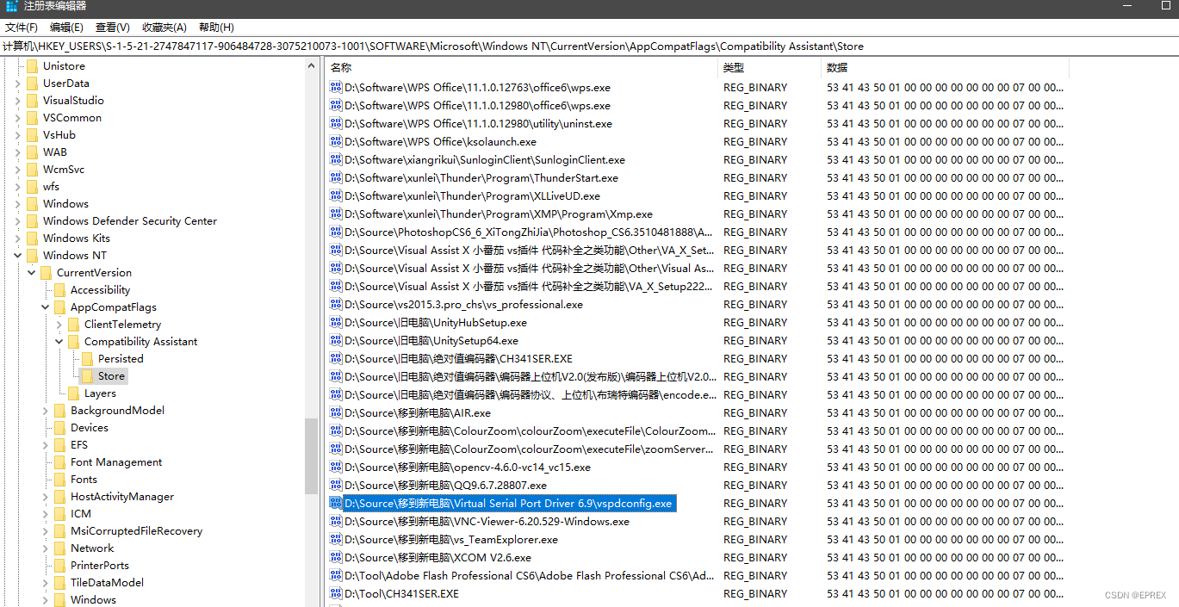Open the 文件(F) menu
1179x607 pixels.
point(22,28)
